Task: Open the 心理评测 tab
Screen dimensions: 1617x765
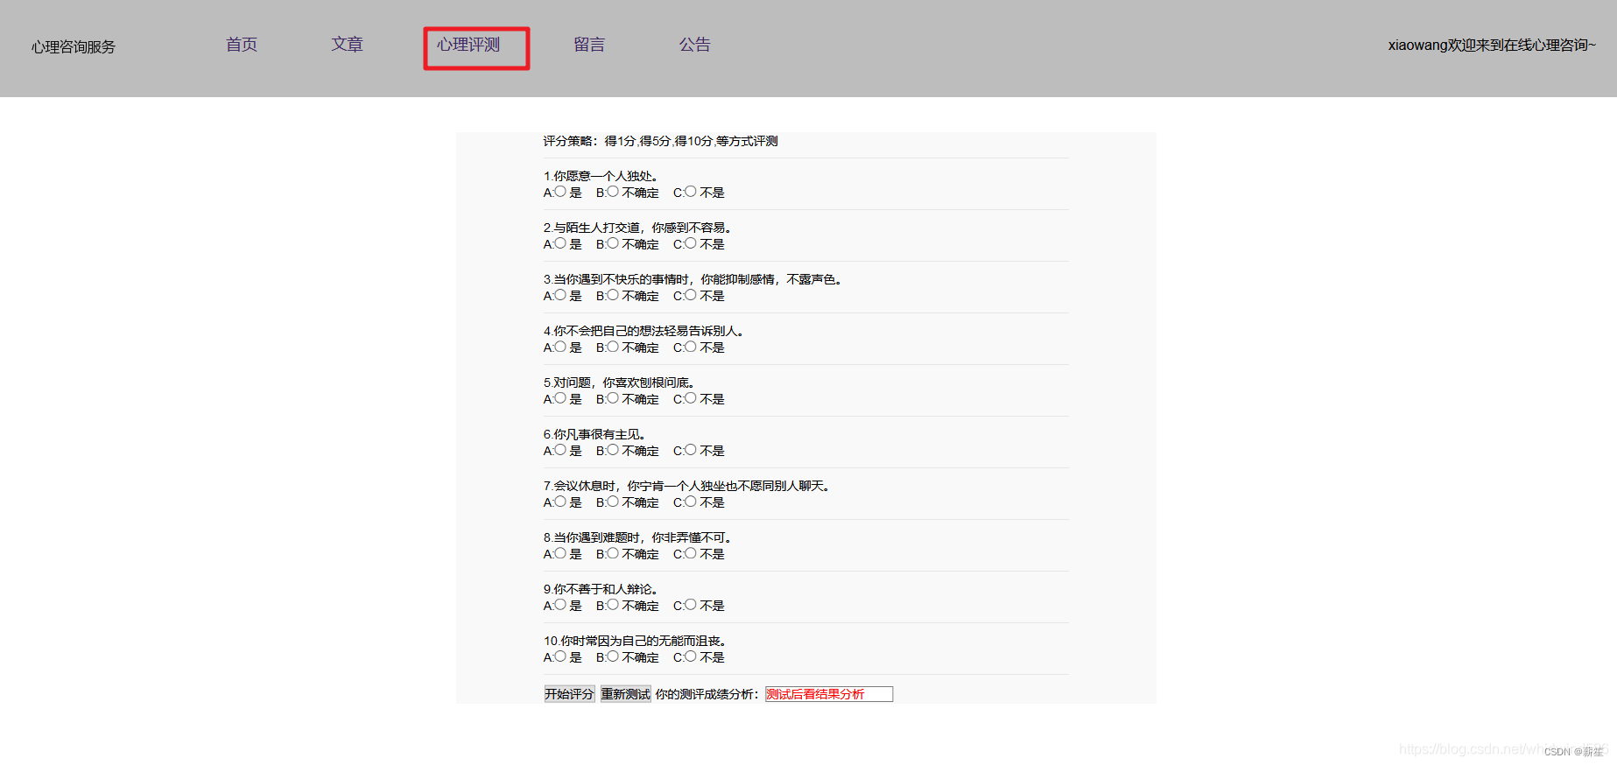Action: click(x=468, y=45)
